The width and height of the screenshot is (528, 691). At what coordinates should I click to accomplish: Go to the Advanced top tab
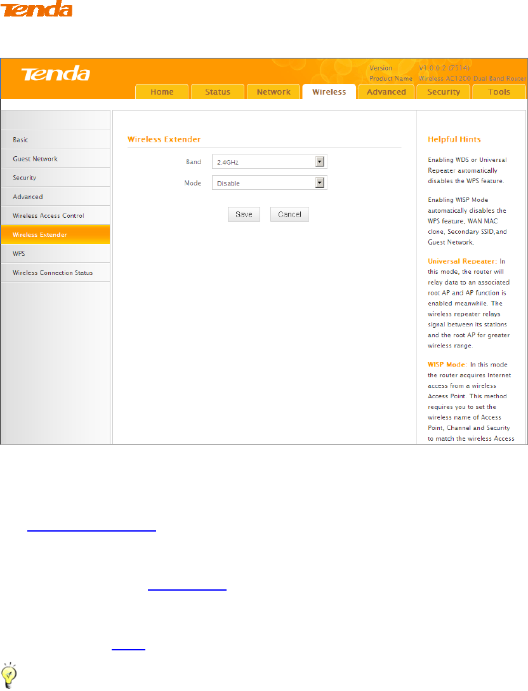click(x=386, y=91)
